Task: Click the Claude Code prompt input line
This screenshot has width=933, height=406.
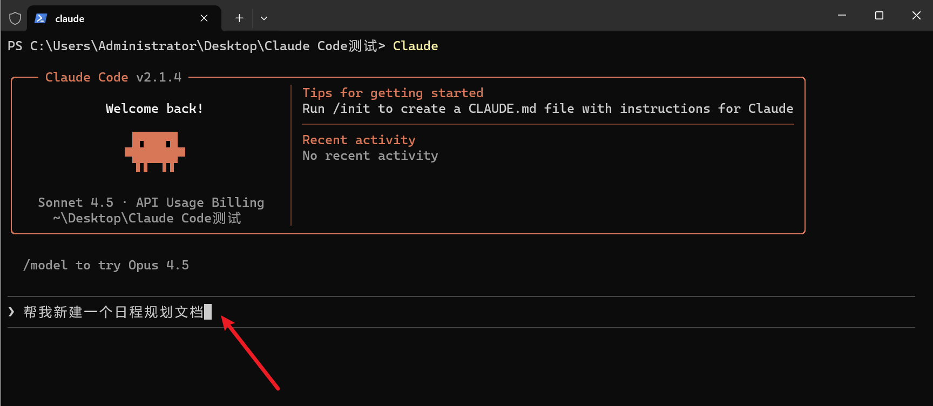Action: coord(432,312)
